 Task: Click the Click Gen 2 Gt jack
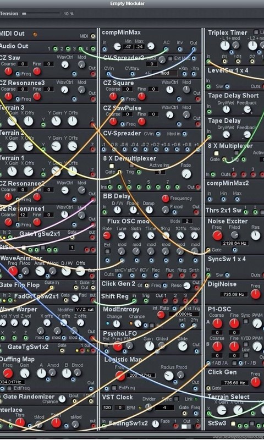tap(146, 285)
